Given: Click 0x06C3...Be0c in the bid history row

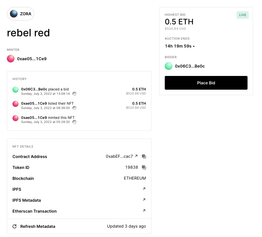Looking at the screenshot, I should tap(34, 89).
